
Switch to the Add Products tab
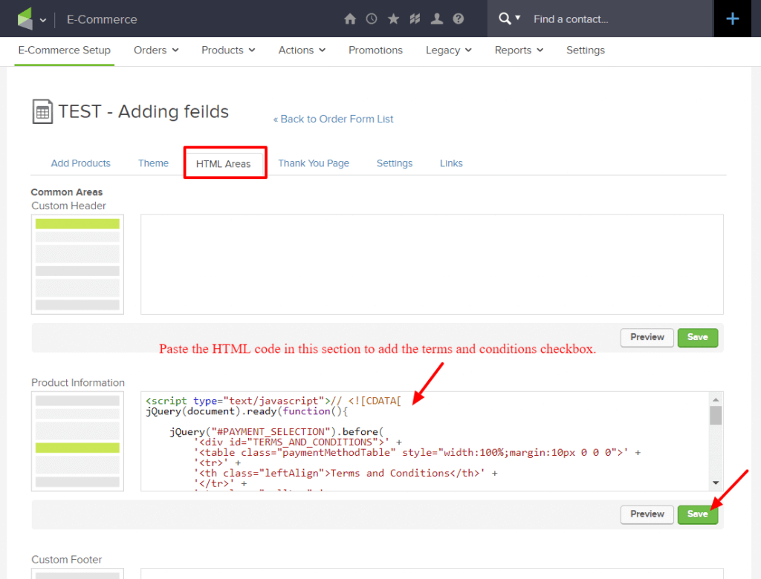click(80, 163)
